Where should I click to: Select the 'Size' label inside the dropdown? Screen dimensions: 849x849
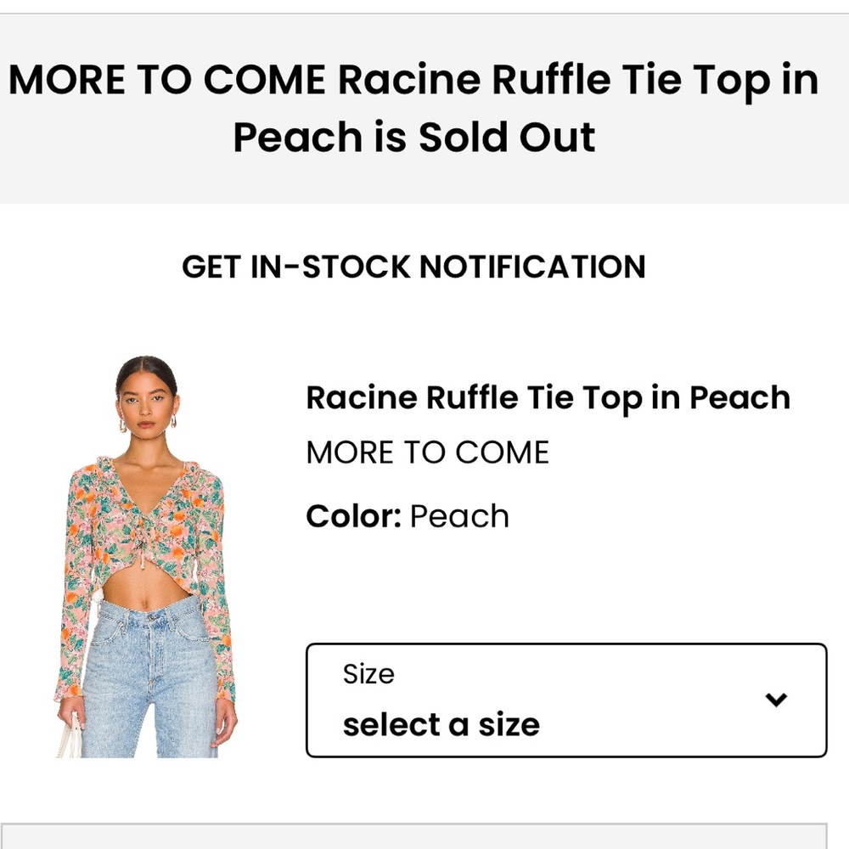click(368, 673)
